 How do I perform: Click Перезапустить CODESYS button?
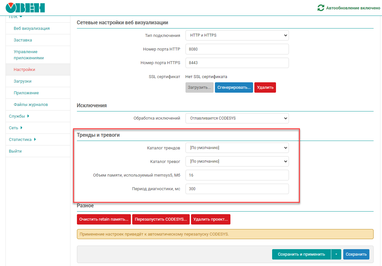(x=161, y=219)
